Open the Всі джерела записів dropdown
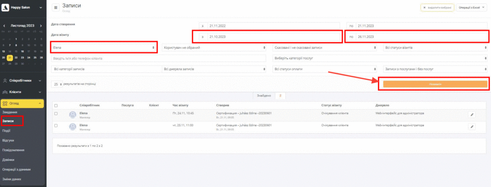This screenshot has height=187, width=491. (214, 69)
